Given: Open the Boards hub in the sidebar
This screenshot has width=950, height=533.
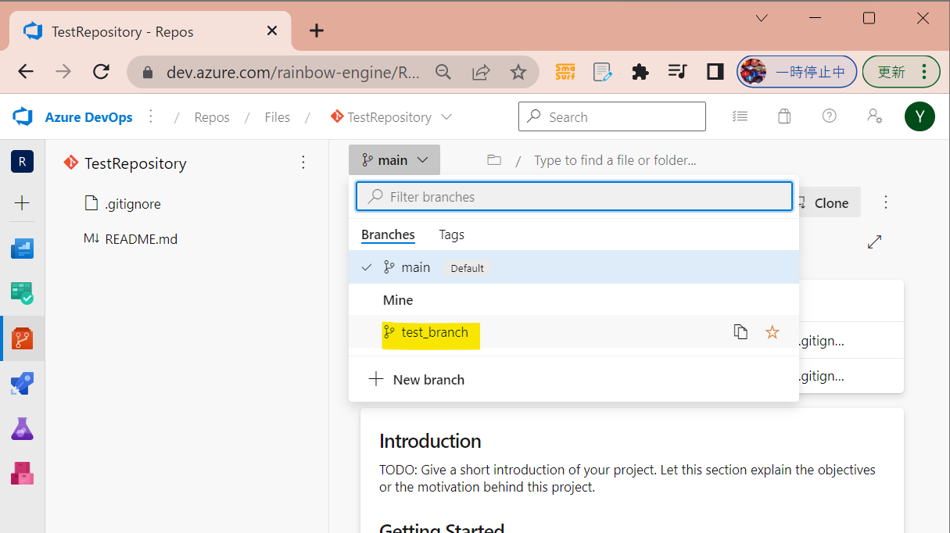Looking at the screenshot, I should click(x=22, y=293).
